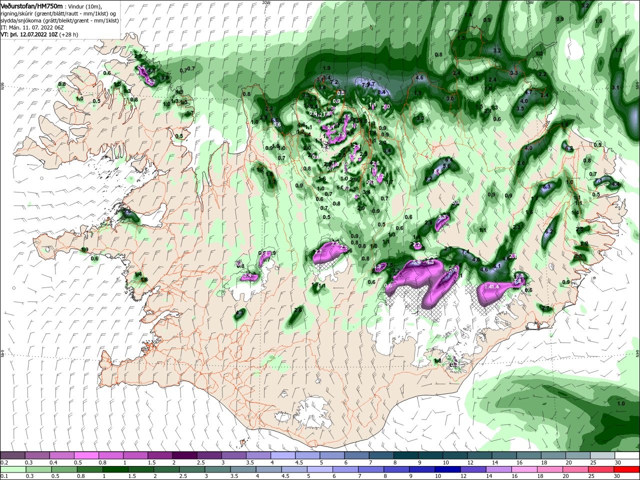640x480 pixels.
Task: Pick upper legend swatch between 2 and 2.5
Action: pos(184,455)
